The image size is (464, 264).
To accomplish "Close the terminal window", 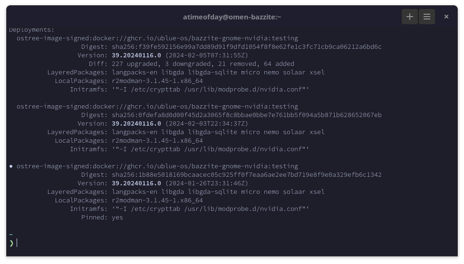I will pos(446,17).
